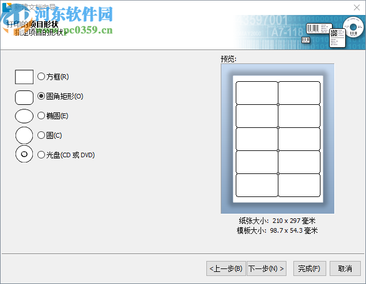Close the new document wizard window
Screen dimensions: 366x284
coord(357,7)
